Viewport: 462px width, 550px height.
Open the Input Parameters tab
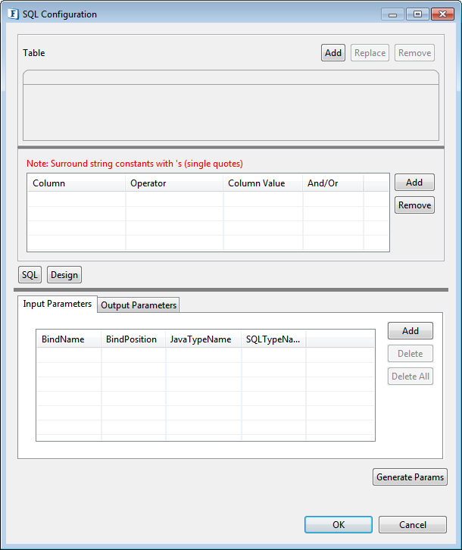[58, 304]
